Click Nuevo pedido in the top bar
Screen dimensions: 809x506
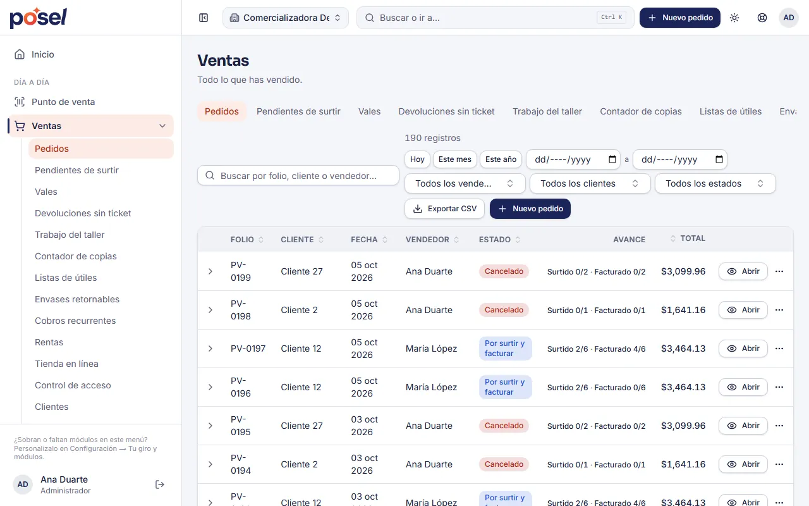click(x=680, y=18)
